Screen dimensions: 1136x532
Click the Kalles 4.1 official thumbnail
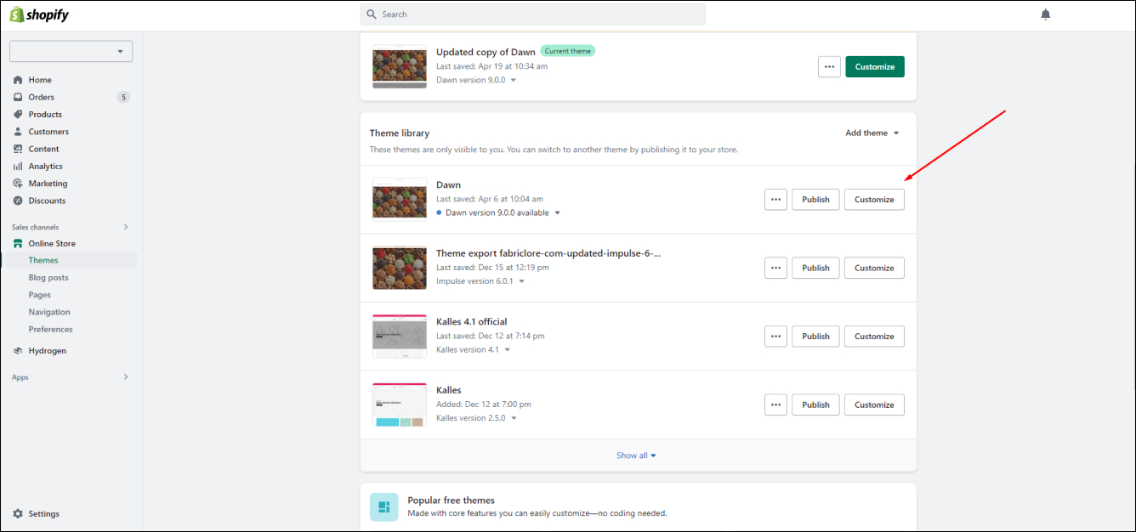coord(400,336)
